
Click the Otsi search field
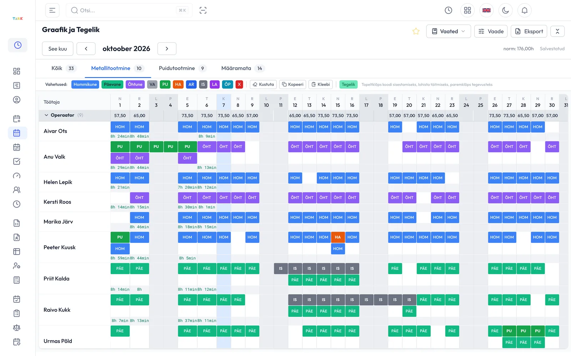pos(129,10)
